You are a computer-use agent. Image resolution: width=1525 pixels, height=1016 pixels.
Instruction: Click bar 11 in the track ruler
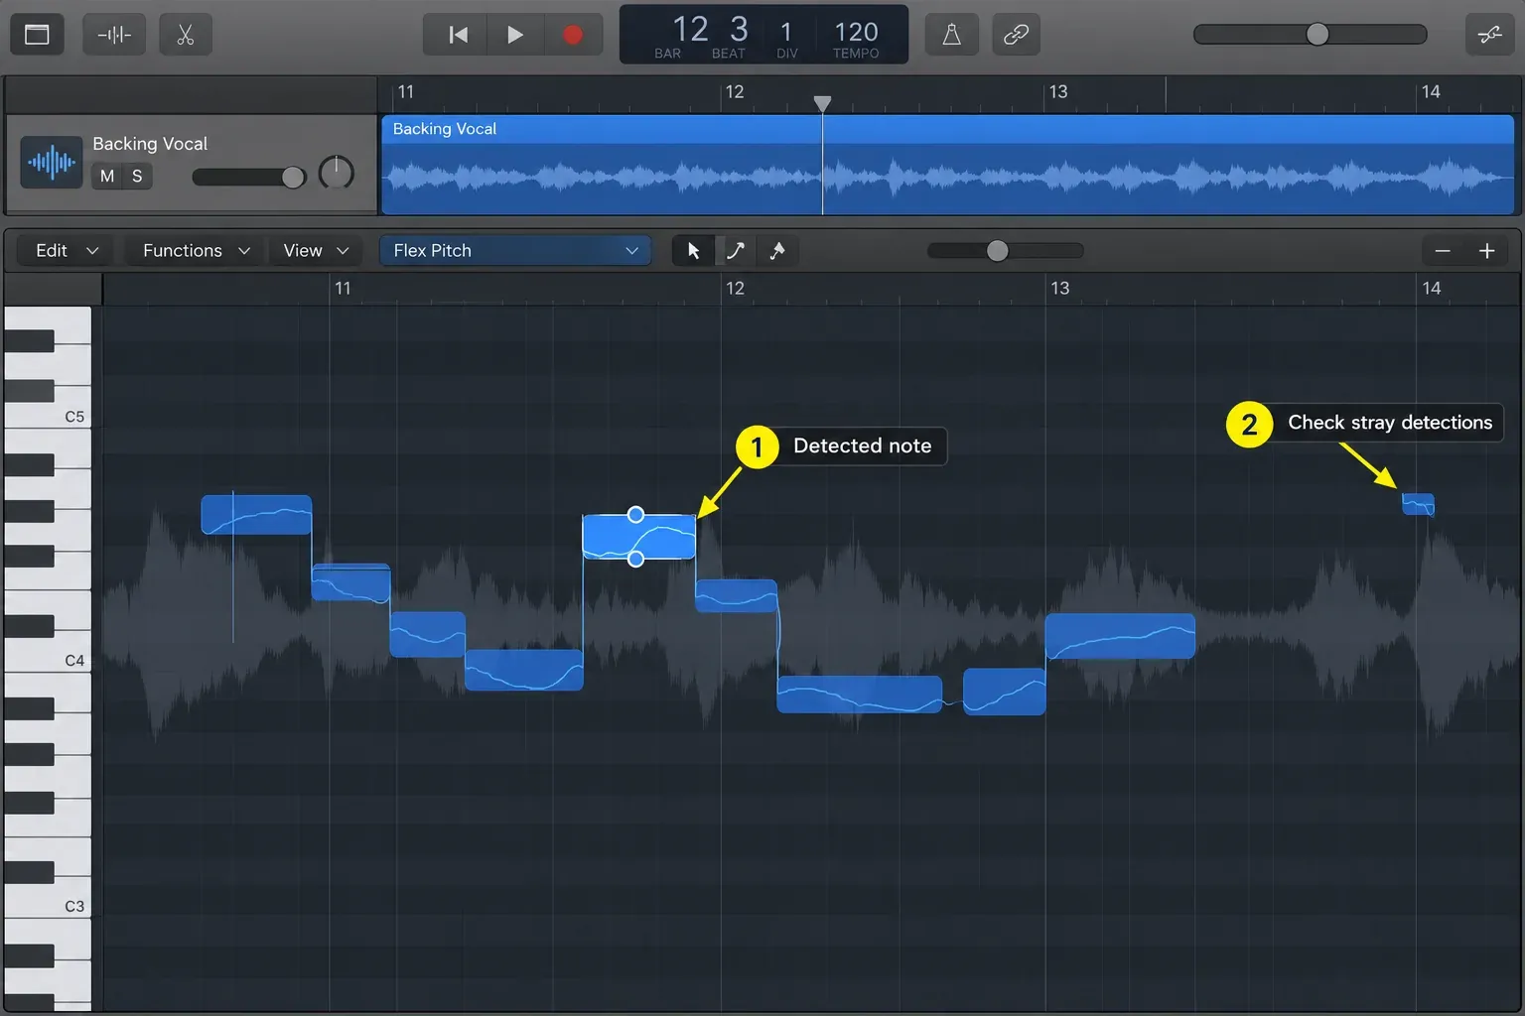click(406, 91)
